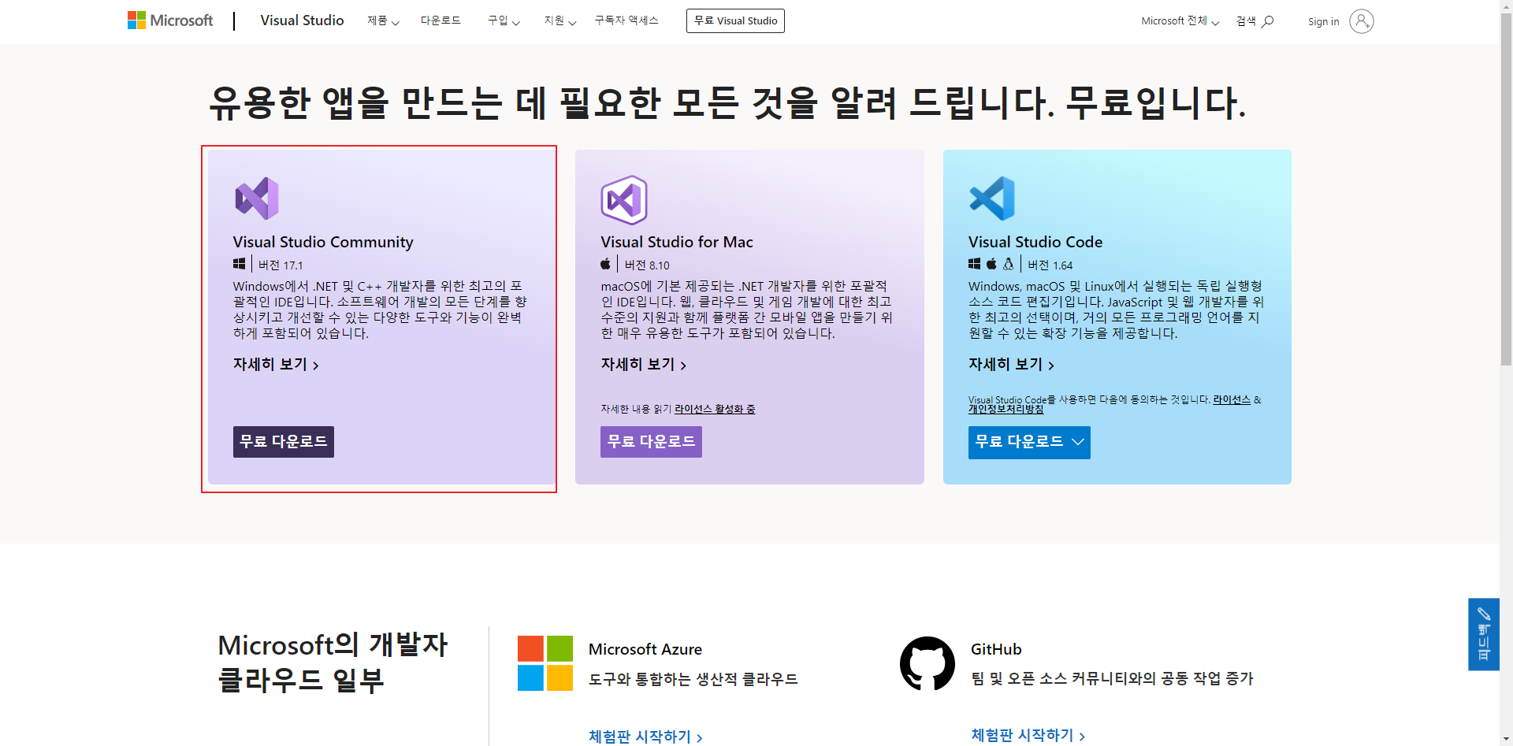
Task: Click Apple icon under Visual Studio Code
Action: 991,264
